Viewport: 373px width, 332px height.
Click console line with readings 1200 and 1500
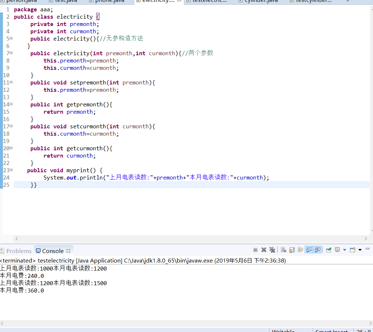[x=53, y=283]
